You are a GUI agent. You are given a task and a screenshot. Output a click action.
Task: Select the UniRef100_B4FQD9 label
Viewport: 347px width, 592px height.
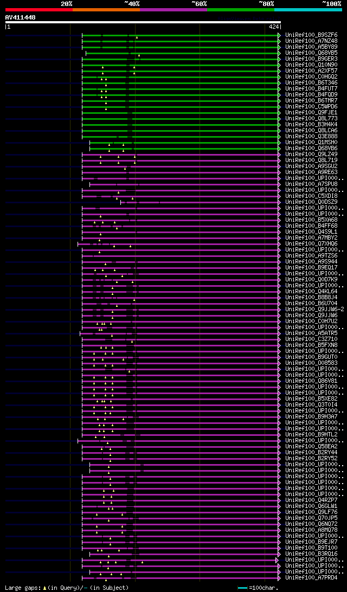(312, 94)
